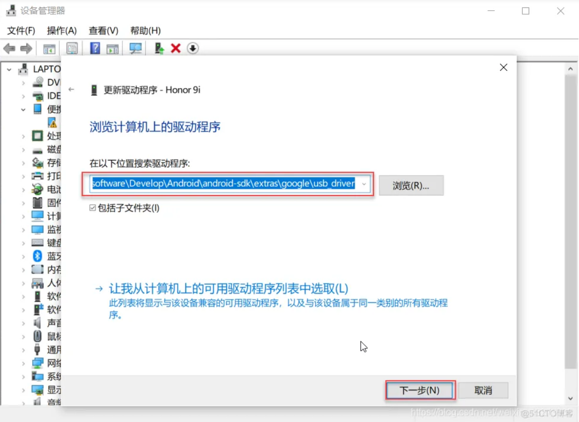Click the Properties toolbar icon
Screen dimensions: 579x422
72,48
